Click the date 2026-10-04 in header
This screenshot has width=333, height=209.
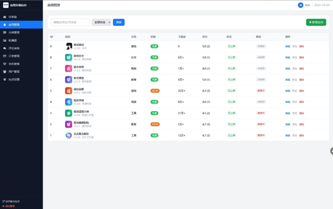pyautogui.click(x=322, y=5)
